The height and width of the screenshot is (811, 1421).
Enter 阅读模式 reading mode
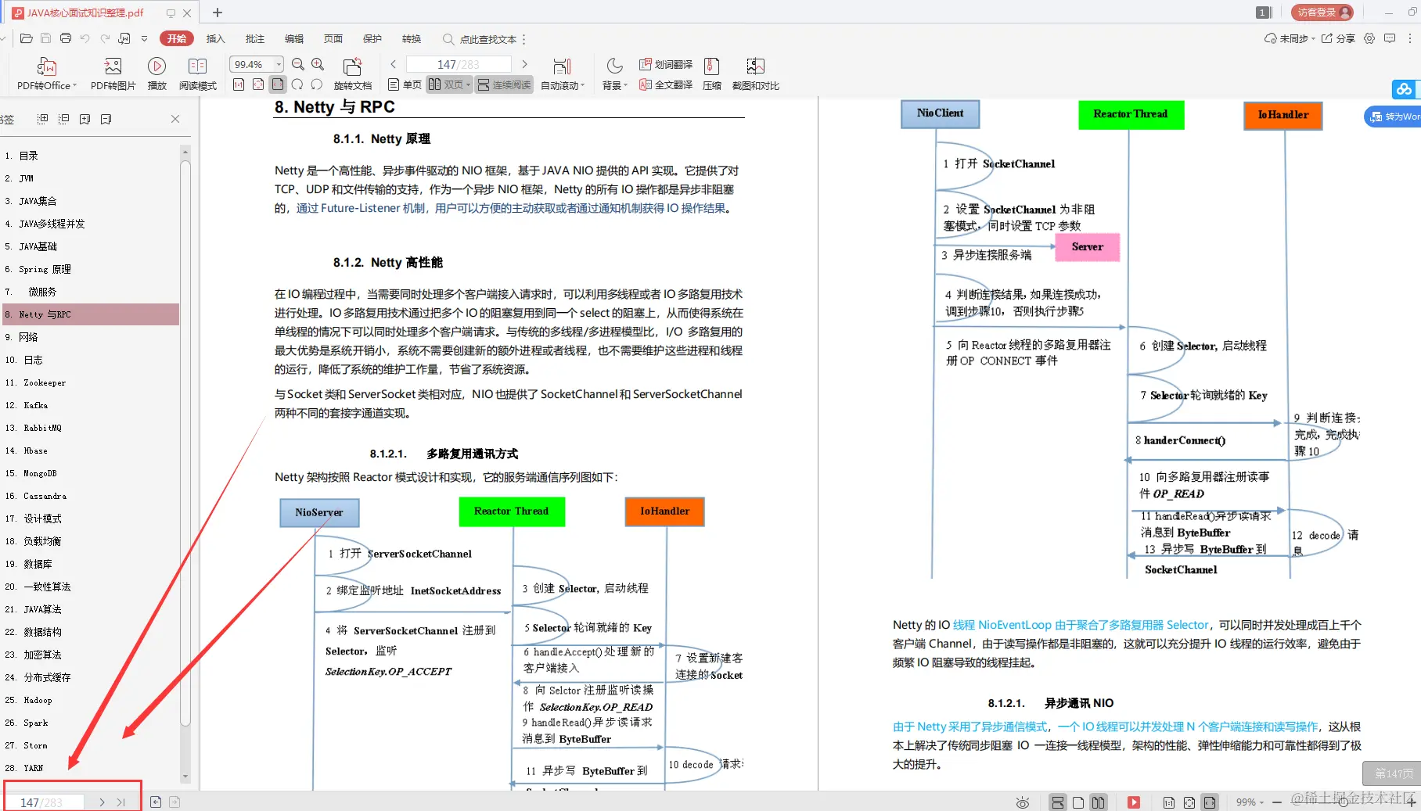[x=198, y=74]
